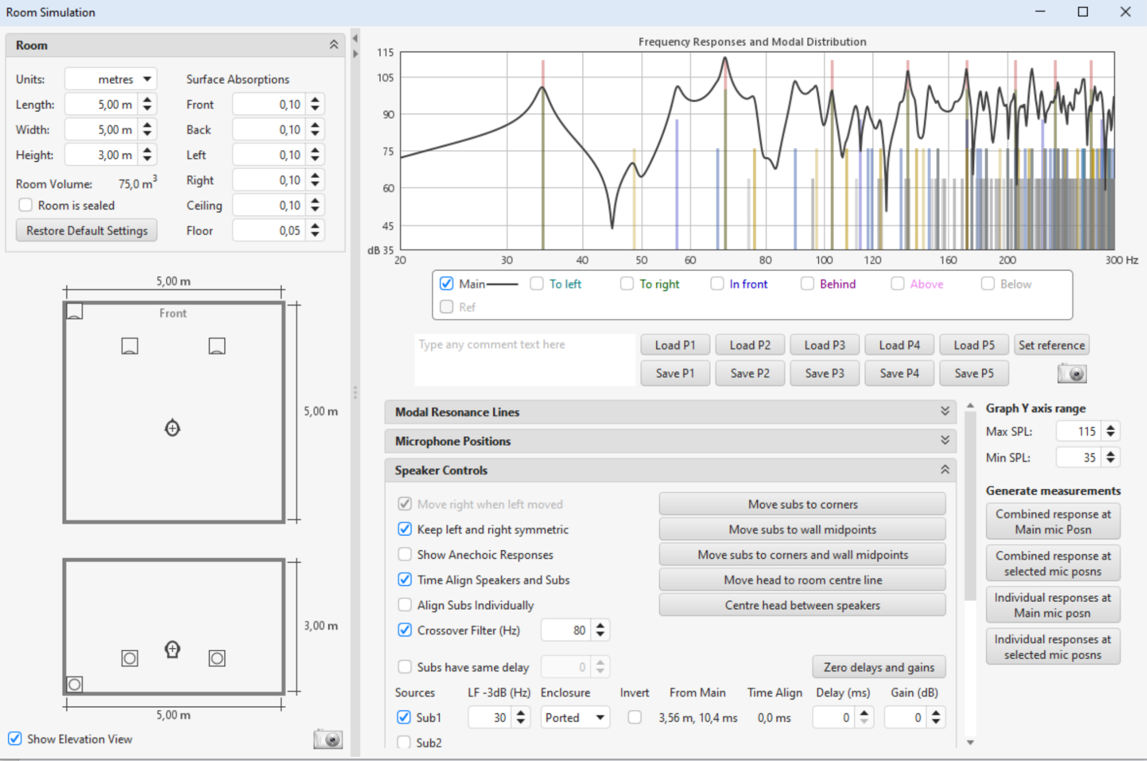Enable the To right trace
Image resolution: width=1147 pixels, height=761 pixels.
coord(627,283)
